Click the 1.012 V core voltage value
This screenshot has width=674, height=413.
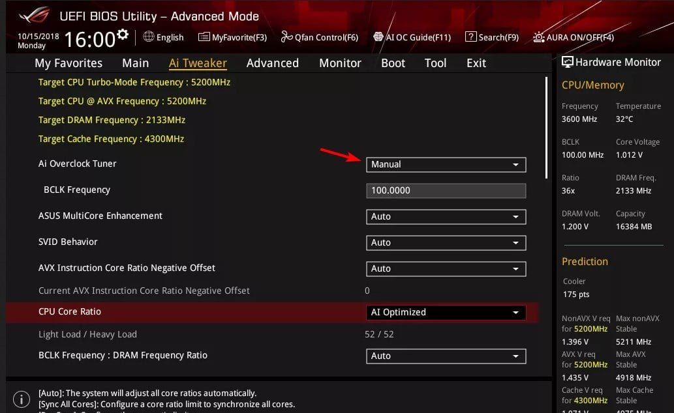pyautogui.click(x=629, y=154)
